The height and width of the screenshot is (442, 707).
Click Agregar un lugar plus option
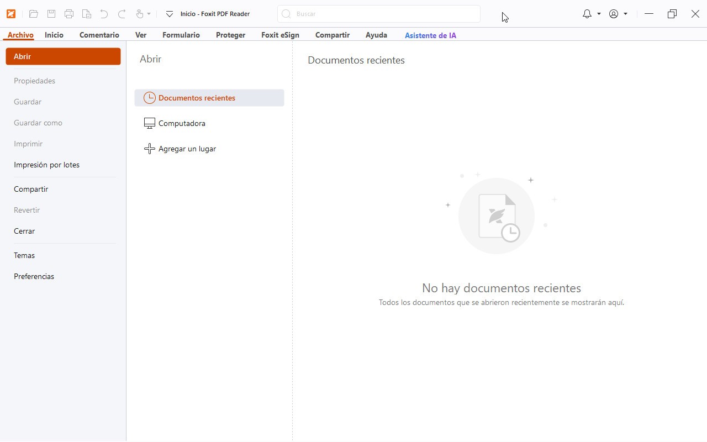pyautogui.click(x=187, y=149)
